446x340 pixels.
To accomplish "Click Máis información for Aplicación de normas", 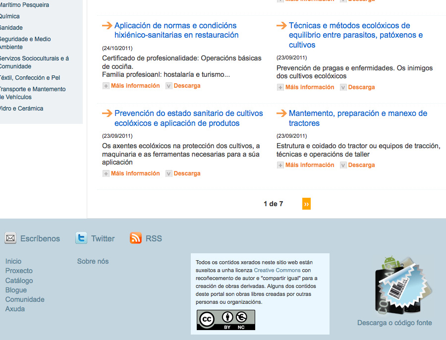I will pyautogui.click(x=135, y=86).
